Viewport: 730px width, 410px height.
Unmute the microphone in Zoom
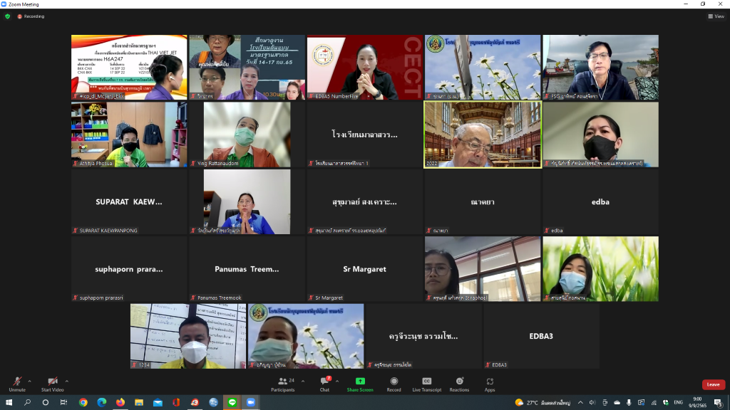click(x=17, y=384)
